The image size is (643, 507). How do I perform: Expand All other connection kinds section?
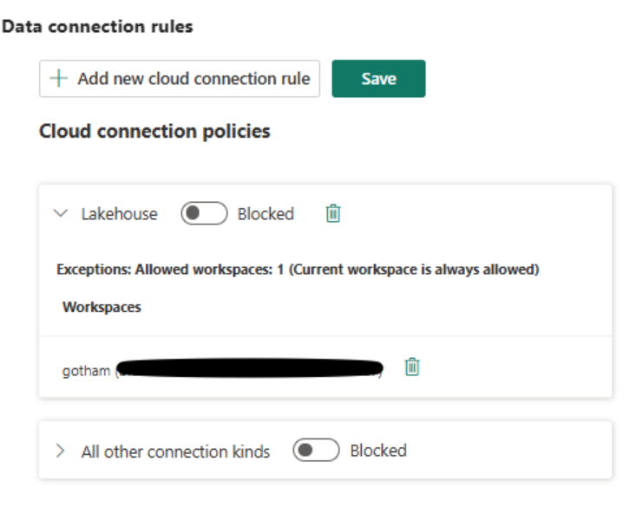pos(61,451)
